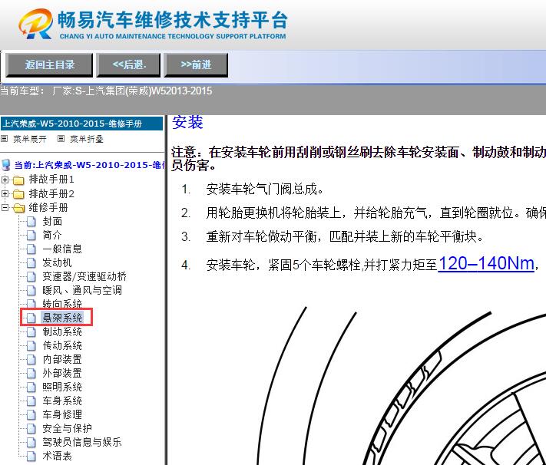Screen dimensions: 546x465
Task: Click the document icon next to 传动系统
Action: click(31, 346)
